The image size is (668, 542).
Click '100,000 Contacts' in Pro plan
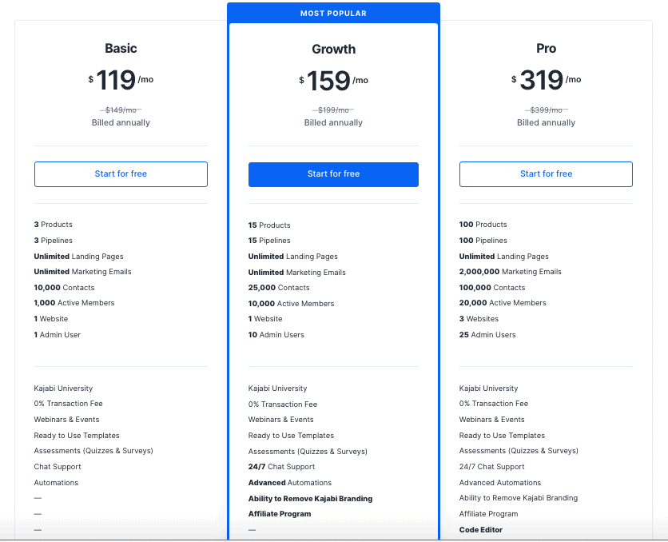pos(492,288)
